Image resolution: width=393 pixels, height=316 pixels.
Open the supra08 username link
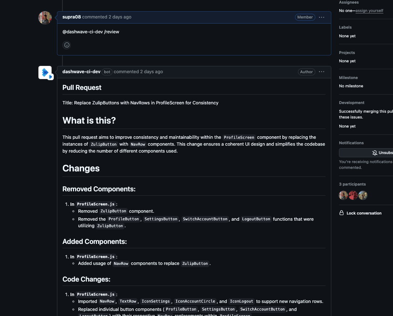tap(71, 17)
